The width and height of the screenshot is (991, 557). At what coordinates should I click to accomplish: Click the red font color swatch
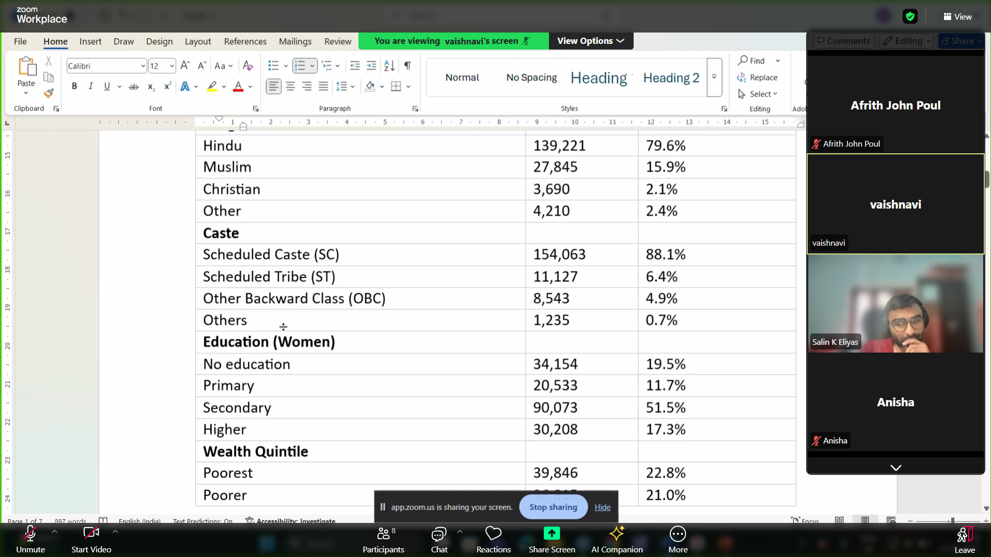tap(238, 86)
